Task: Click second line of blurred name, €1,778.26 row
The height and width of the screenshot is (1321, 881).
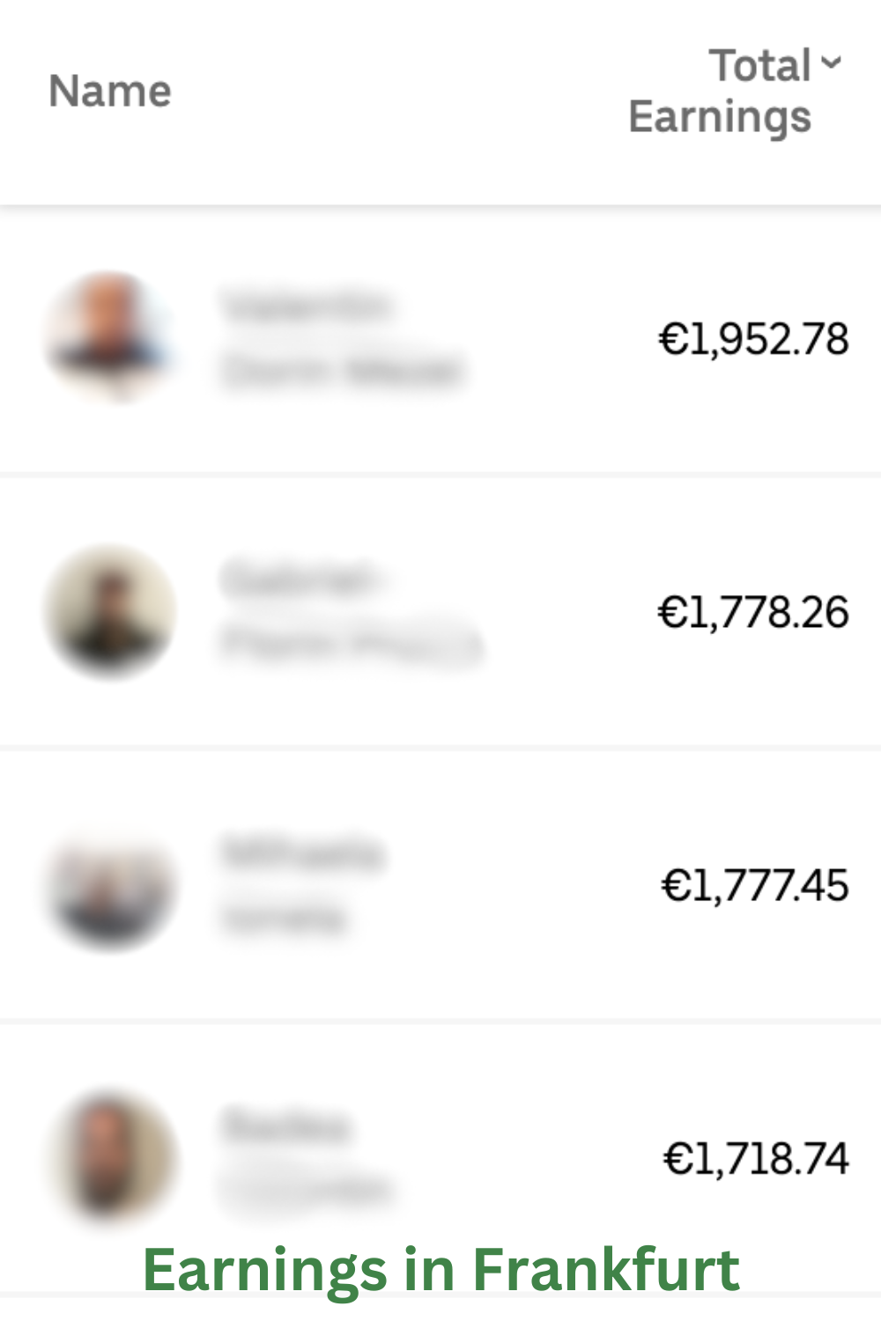Action: 350,644
